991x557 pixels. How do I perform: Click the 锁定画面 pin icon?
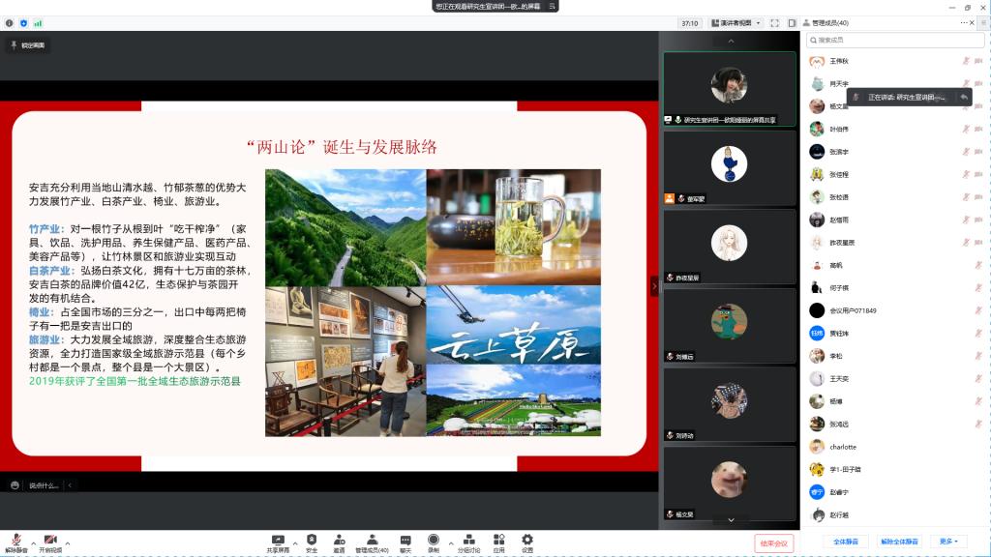[14, 44]
